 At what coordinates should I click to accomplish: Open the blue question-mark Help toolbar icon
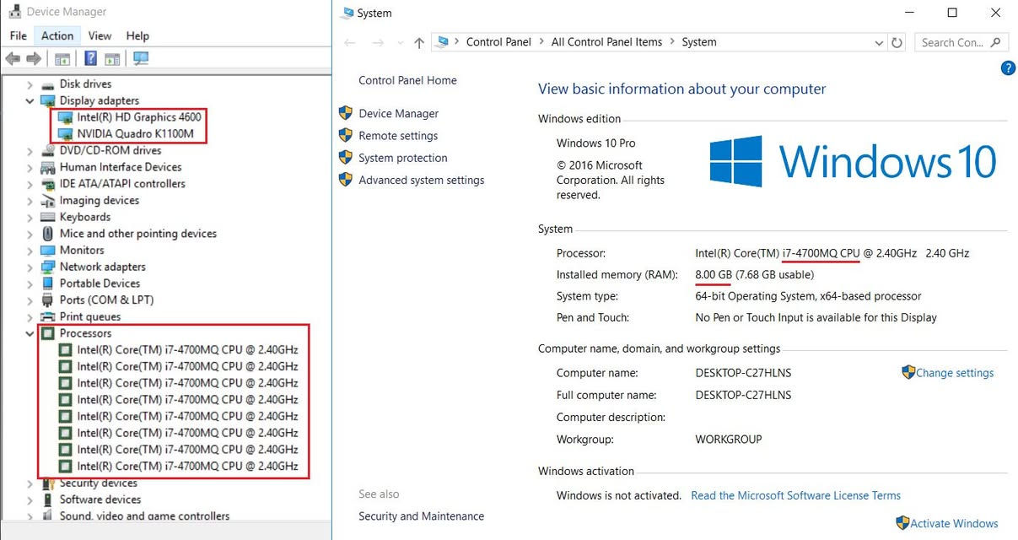tap(90, 58)
